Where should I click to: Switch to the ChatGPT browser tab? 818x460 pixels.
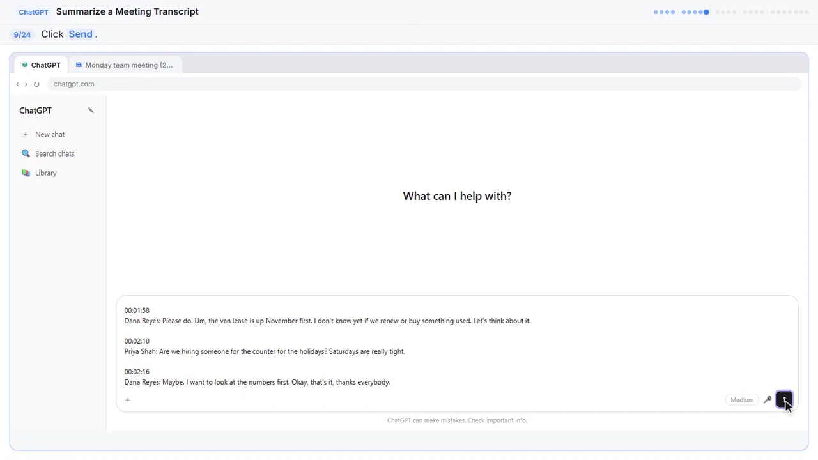pos(41,65)
